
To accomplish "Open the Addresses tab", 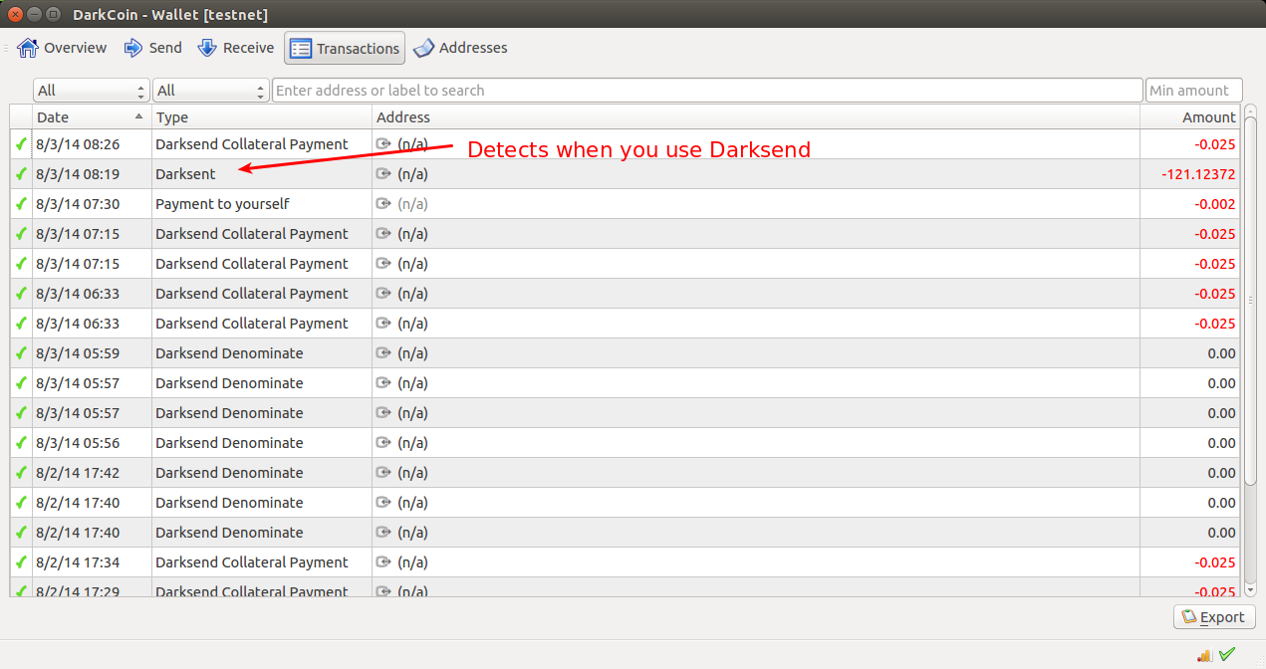I will click(460, 48).
